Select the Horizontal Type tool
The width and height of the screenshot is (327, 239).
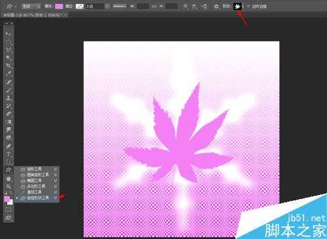click(x=9, y=154)
